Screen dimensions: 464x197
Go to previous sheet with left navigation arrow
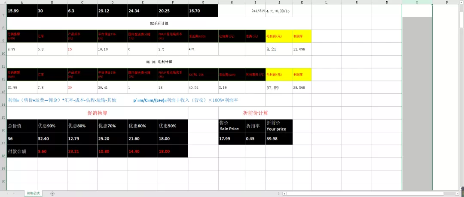7,194
